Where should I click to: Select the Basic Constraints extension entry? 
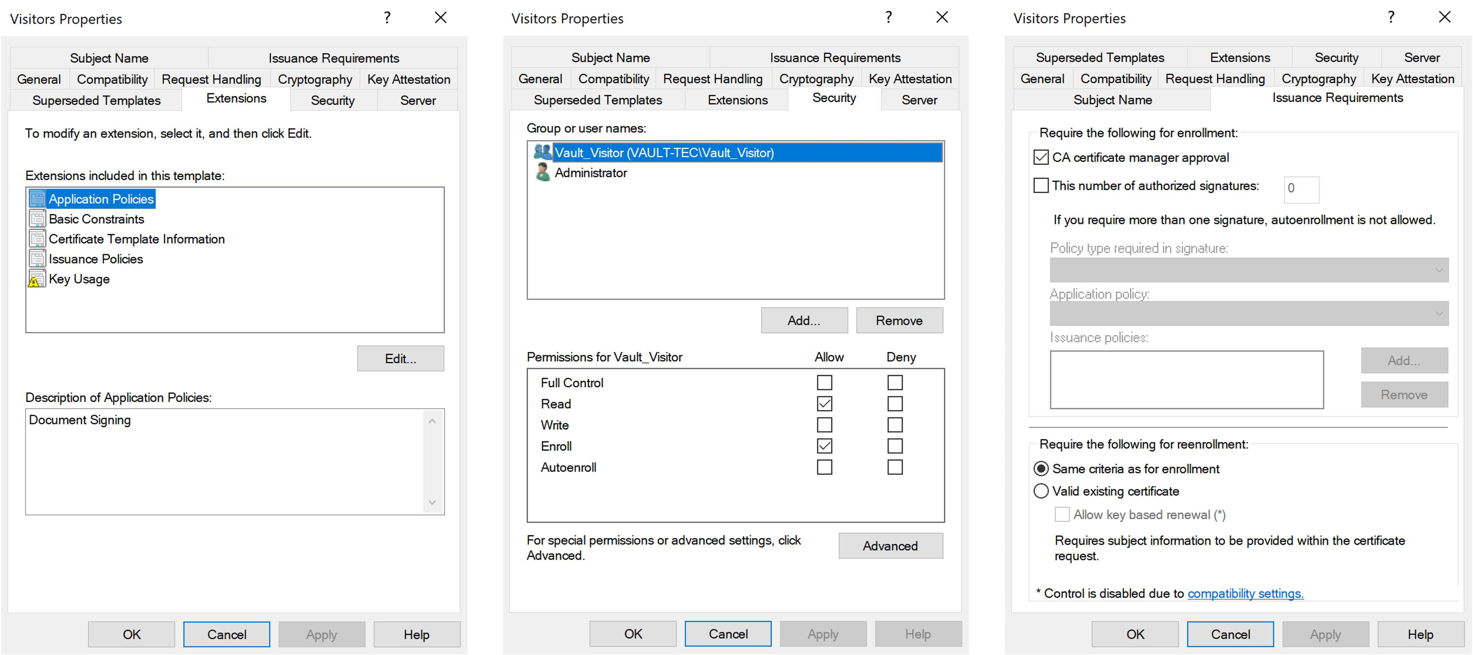coord(96,219)
